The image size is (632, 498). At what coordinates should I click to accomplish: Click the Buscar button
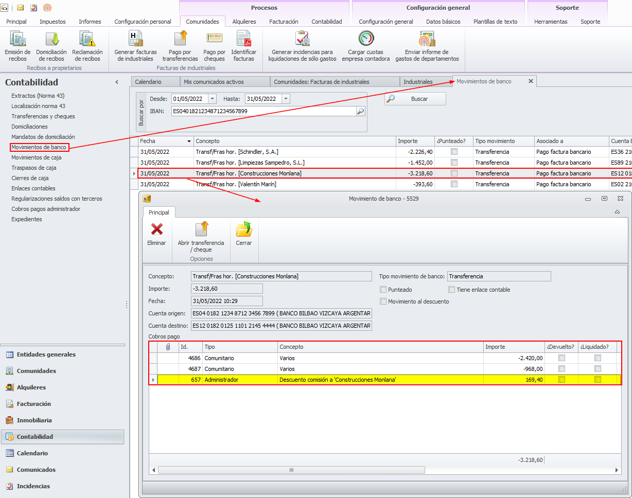[415, 99]
